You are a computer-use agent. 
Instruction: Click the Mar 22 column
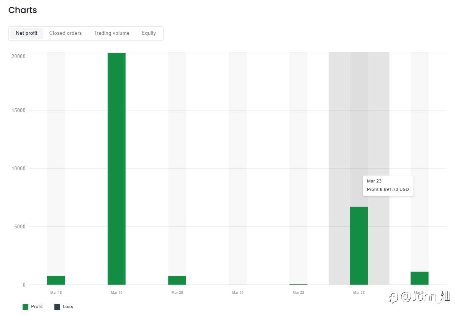point(298,168)
